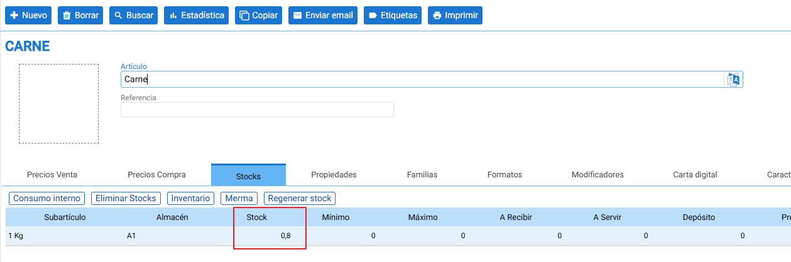This screenshot has width=791, height=262.
Task: Switch to Precios Venta tab
Action: point(52,175)
